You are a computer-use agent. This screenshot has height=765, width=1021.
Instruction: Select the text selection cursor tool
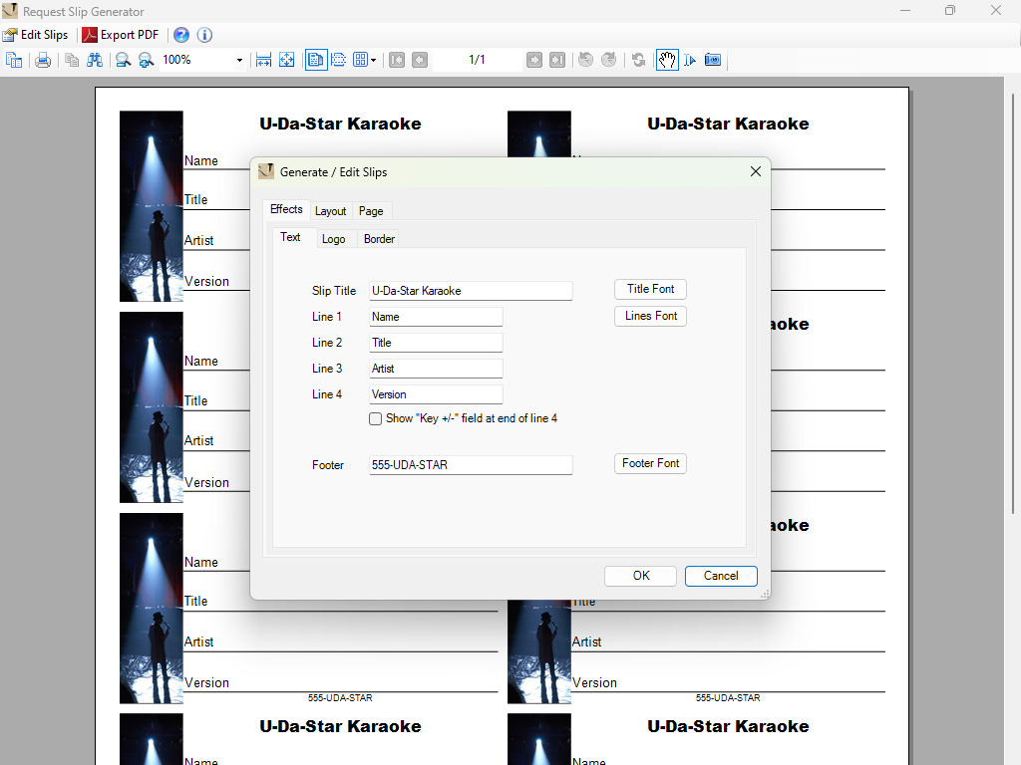click(x=690, y=60)
